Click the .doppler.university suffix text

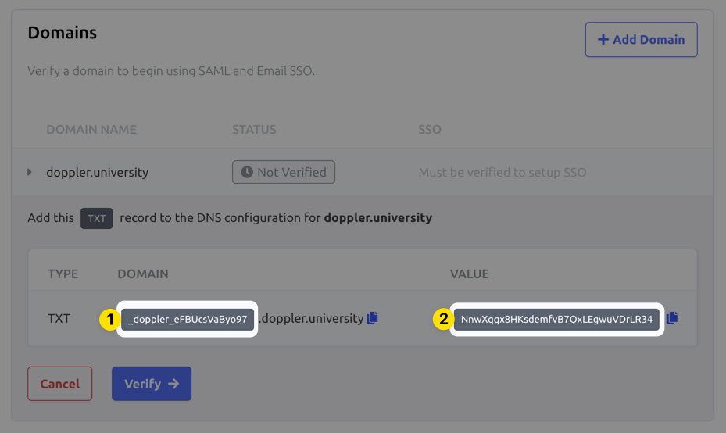(311, 319)
